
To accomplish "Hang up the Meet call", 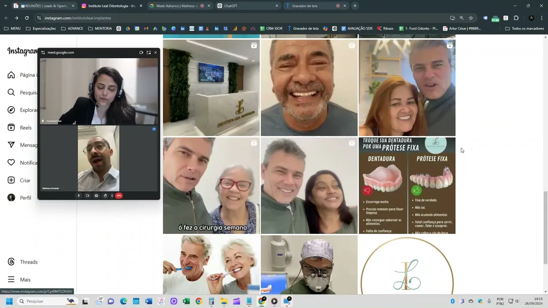I will point(119,195).
